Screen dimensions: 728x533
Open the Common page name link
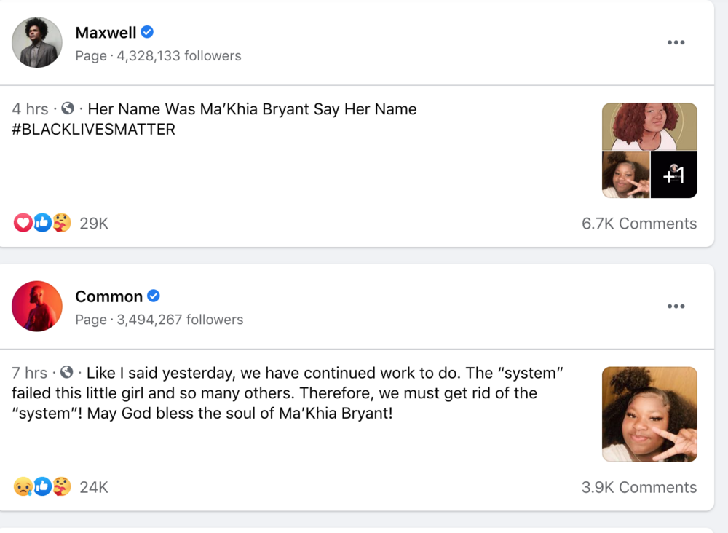coord(108,296)
